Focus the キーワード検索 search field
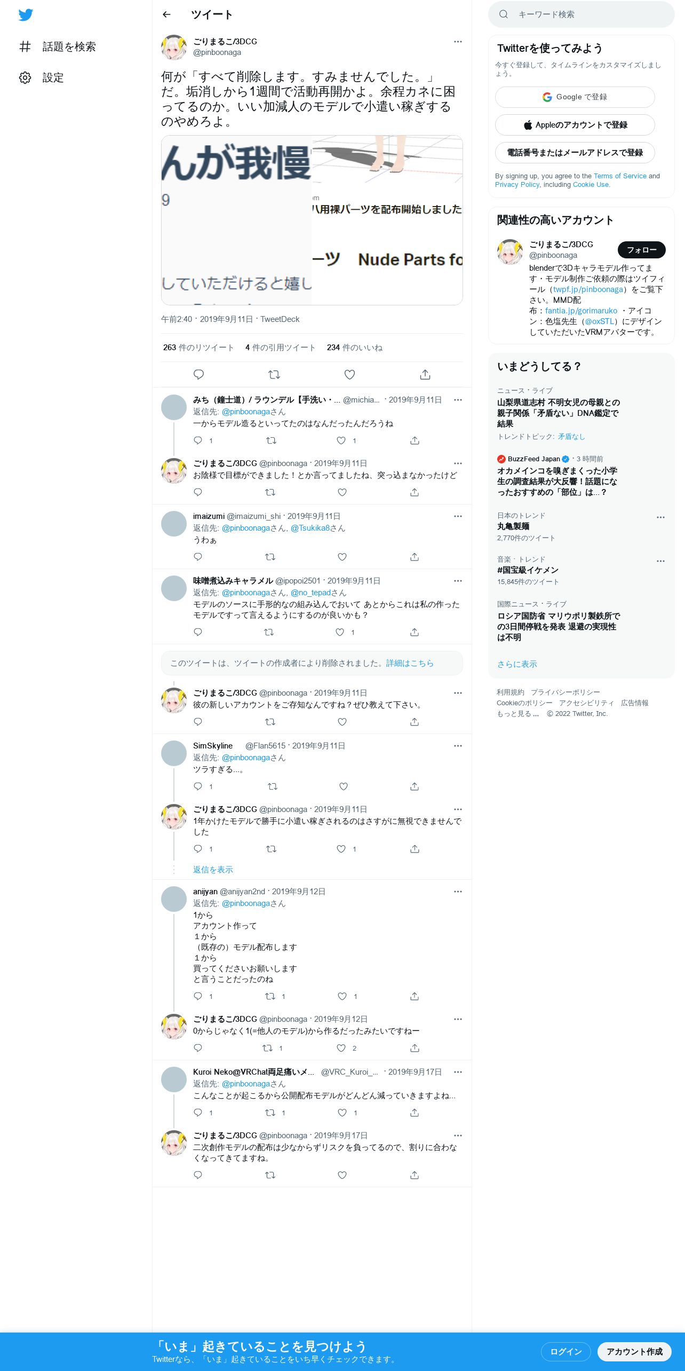 pyautogui.click(x=582, y=14)
